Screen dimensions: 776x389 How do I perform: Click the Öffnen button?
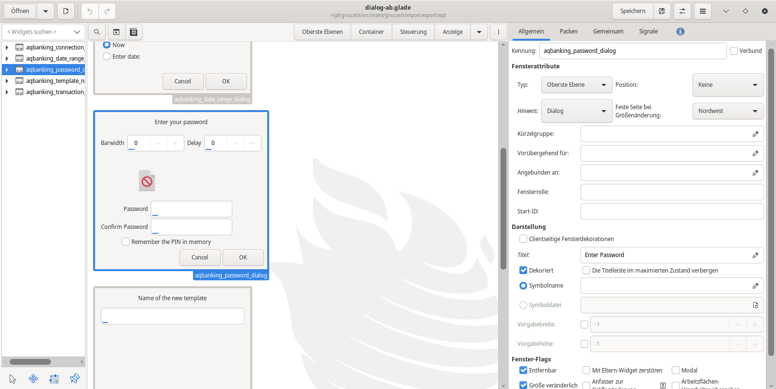[20, 11]
